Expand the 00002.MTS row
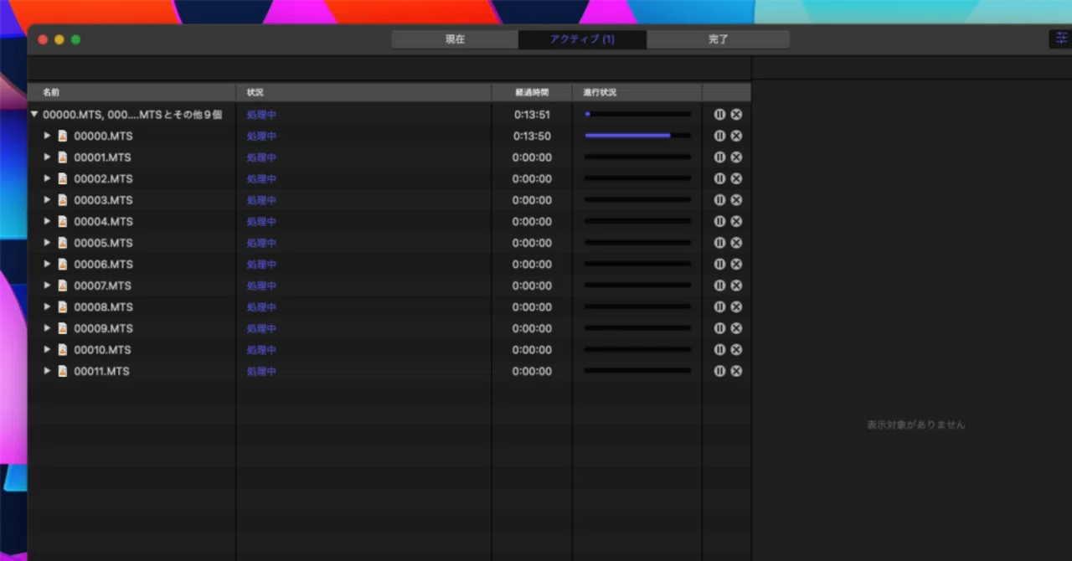Viewport: 1072px width, 561px height. point(48,178)
